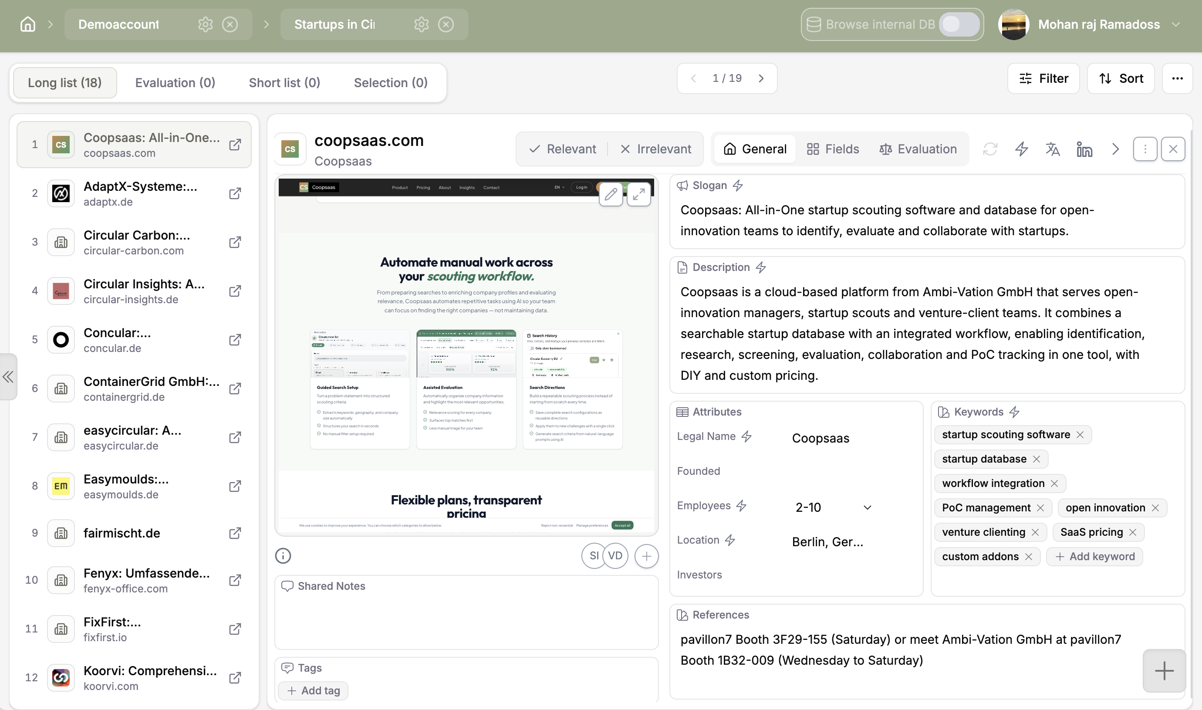Switch to the Fields detail tab

tap(833, 149)
